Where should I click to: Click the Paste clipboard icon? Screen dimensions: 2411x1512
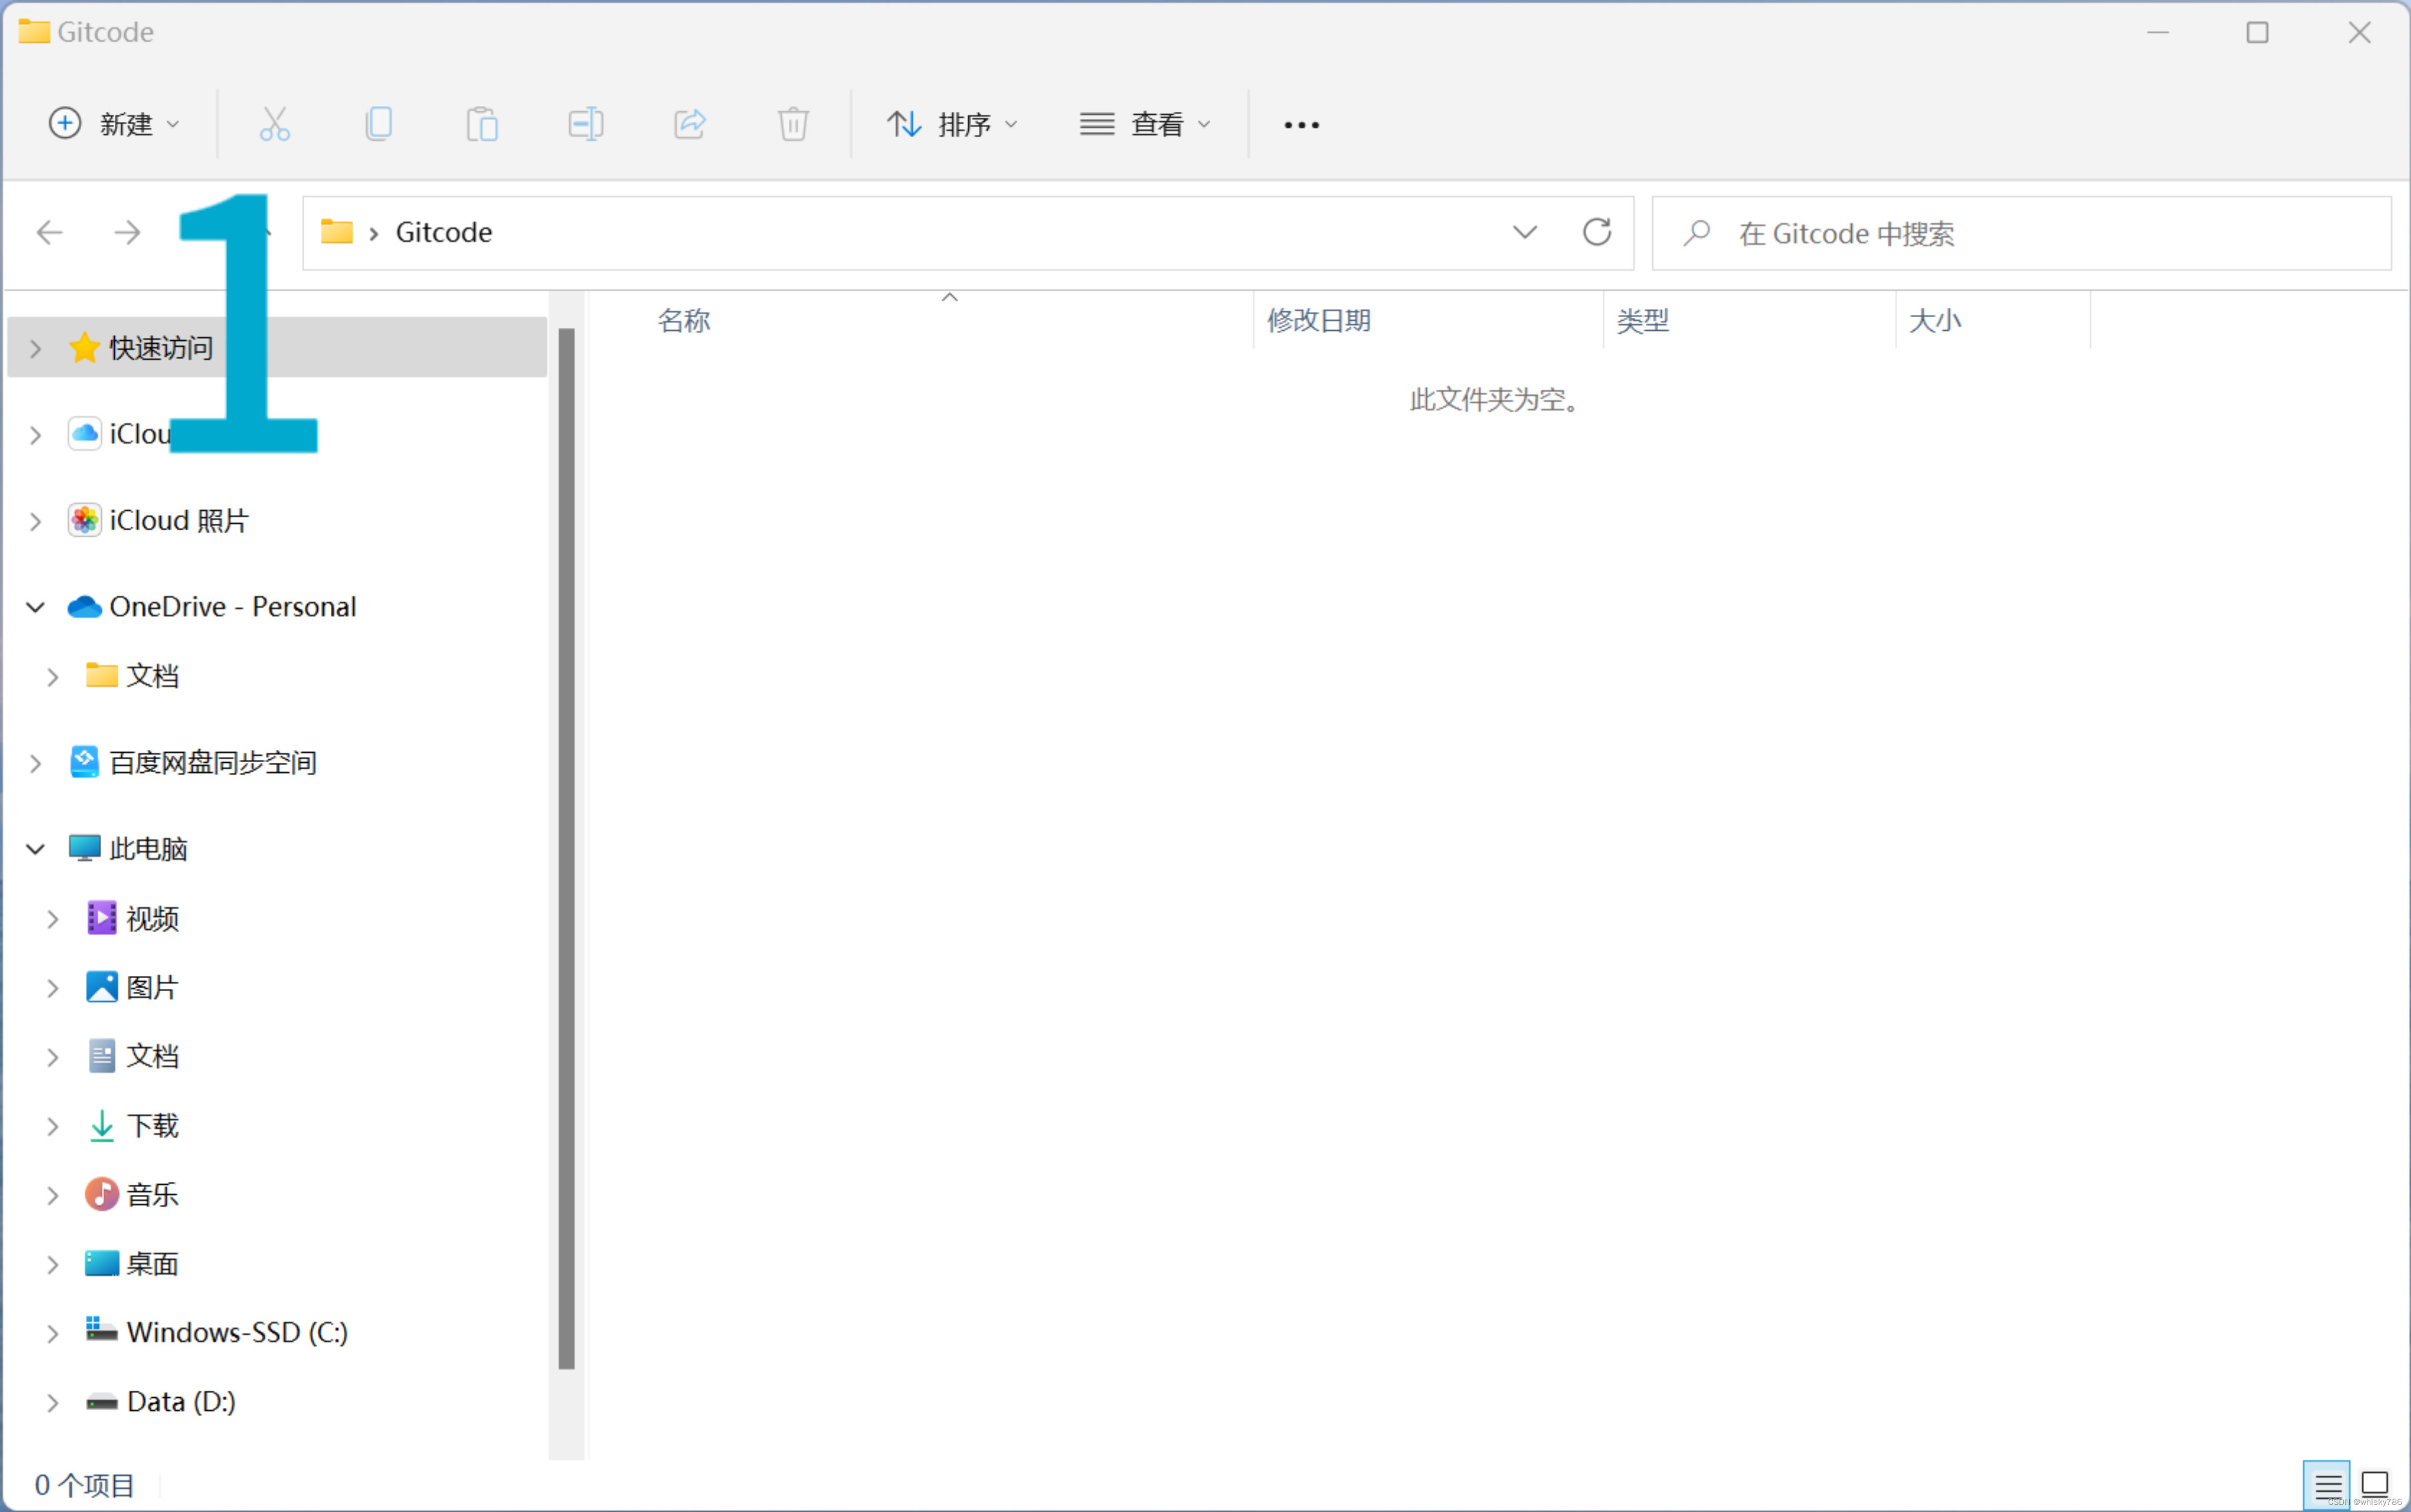(x=482, y=124)
